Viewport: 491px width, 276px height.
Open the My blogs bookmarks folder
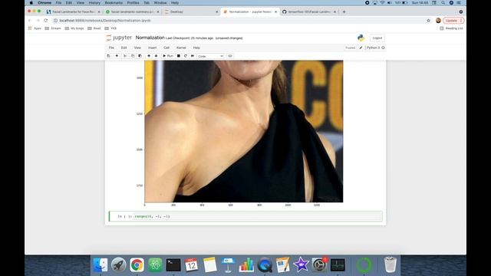74,28
